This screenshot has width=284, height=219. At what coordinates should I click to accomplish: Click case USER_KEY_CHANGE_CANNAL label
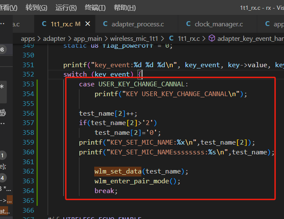(133, 84)
